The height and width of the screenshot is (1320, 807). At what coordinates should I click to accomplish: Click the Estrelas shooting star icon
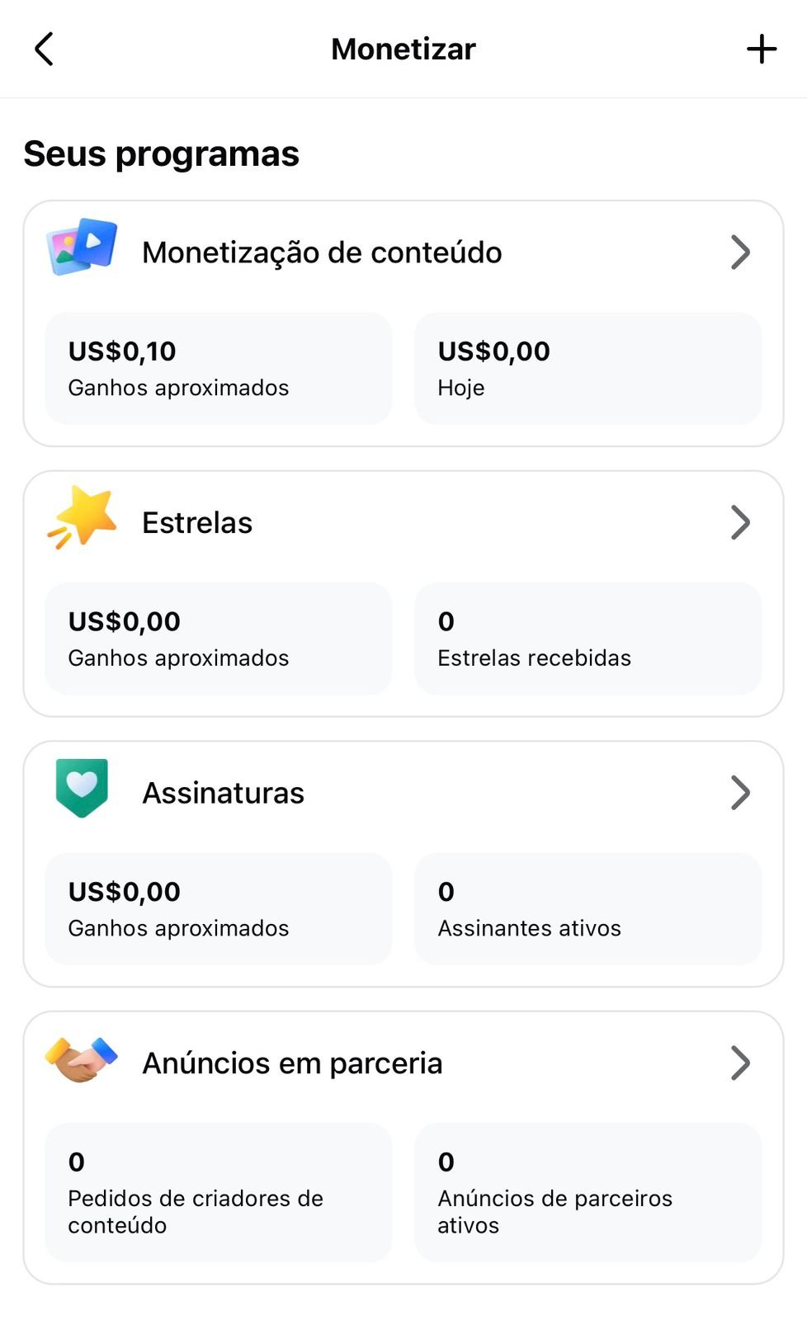tap(83, 518)
